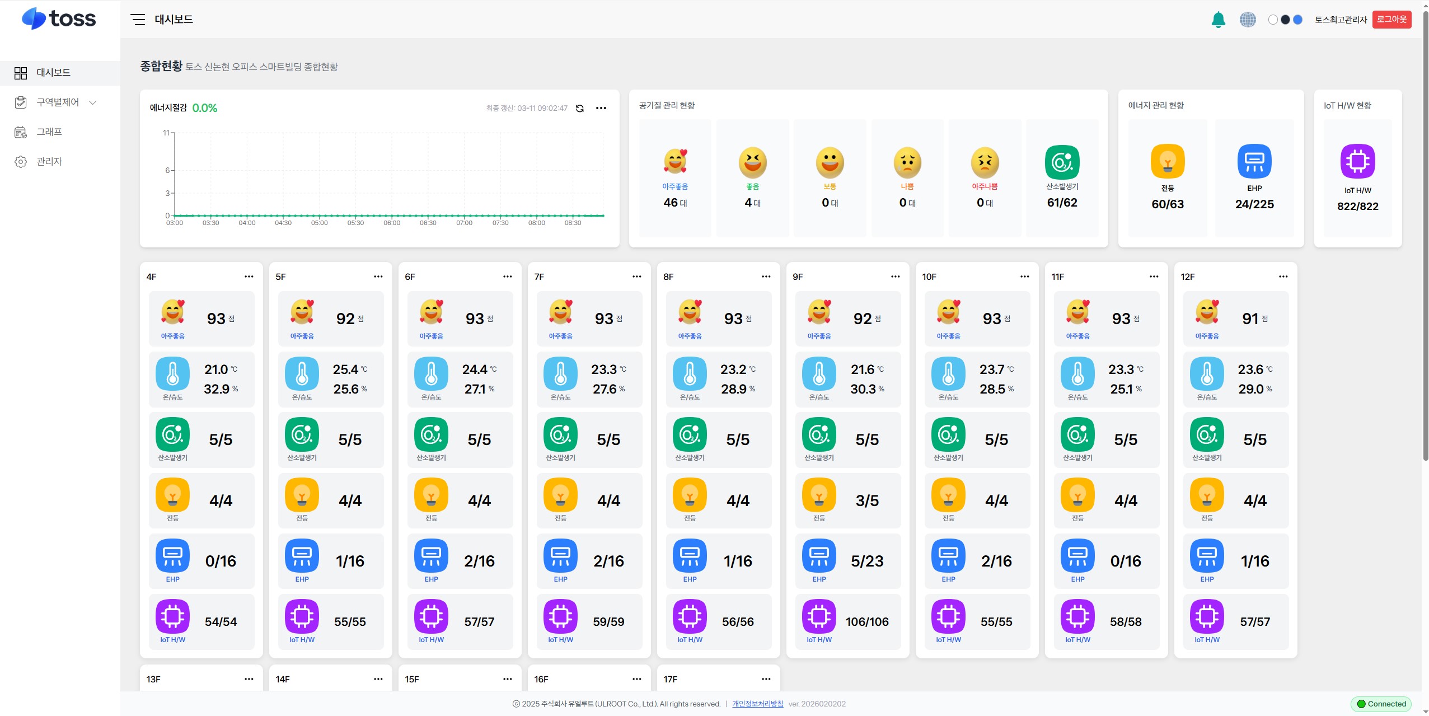Open the energy chart more options menu

(x=601, y=108)
